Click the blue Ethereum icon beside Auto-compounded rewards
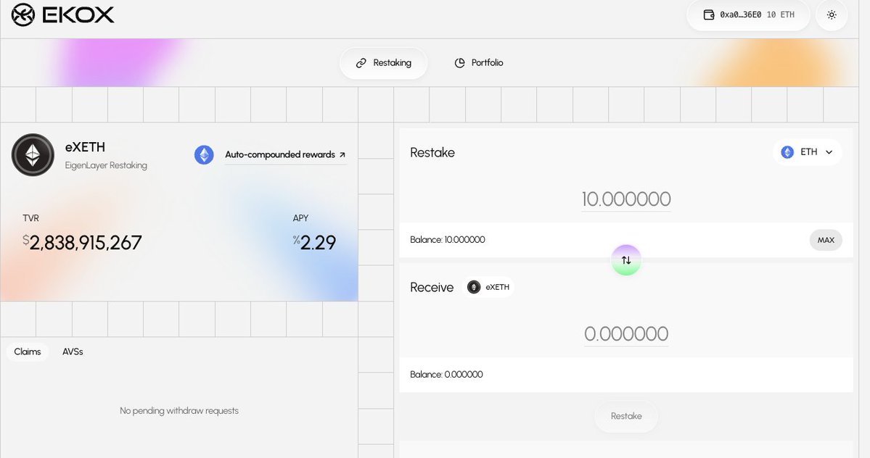 [204, 155]
